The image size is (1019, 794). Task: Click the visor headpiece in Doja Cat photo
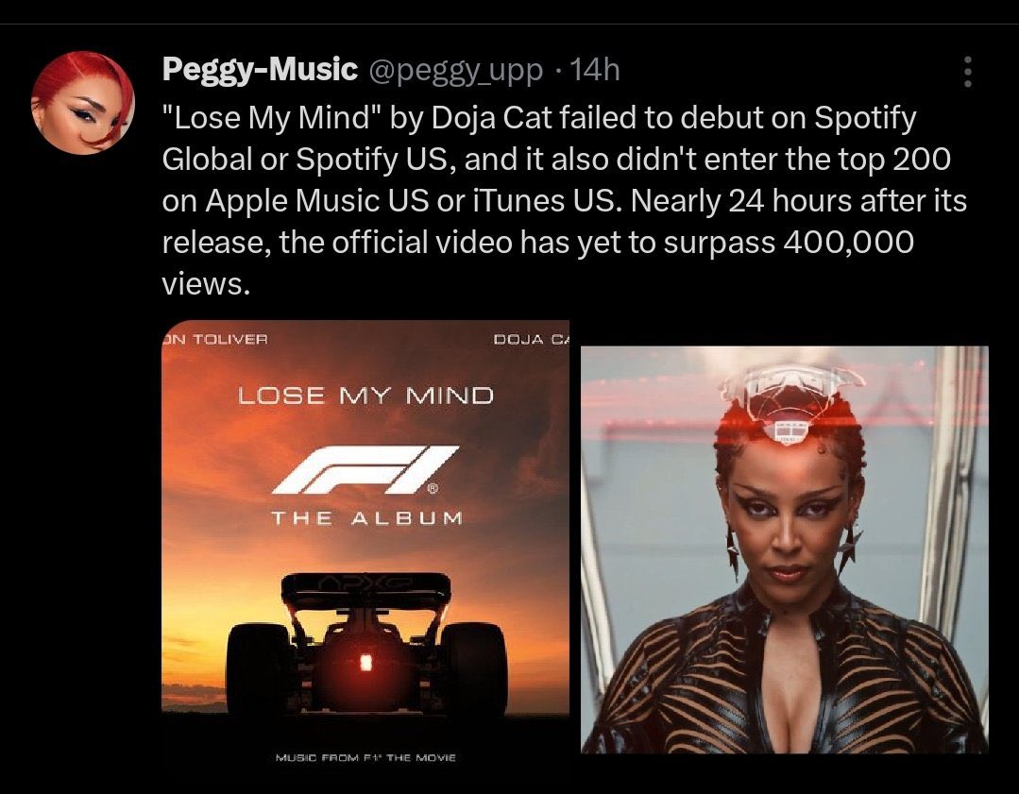pyautogui.click(x=789, y=403)
